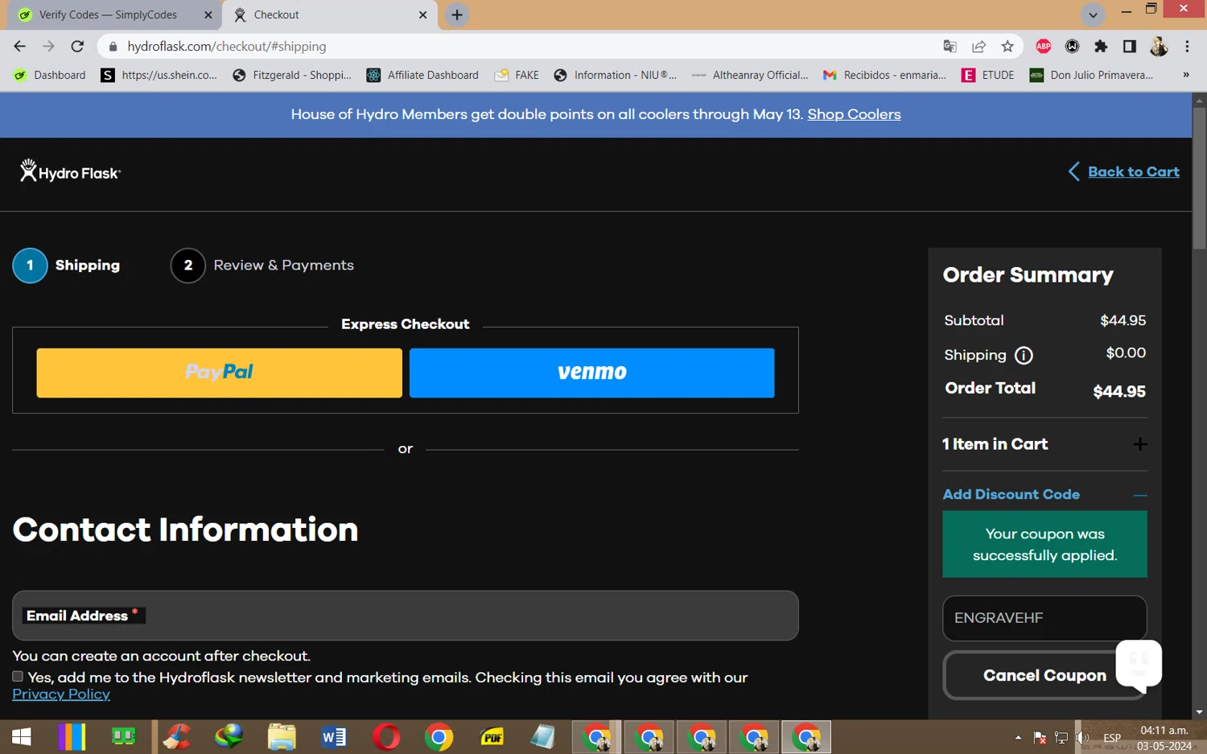Open the Altheanray Official bookmark

[750, 75]
